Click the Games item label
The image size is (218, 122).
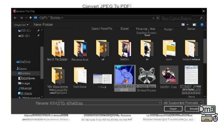[x=191, y=29]
